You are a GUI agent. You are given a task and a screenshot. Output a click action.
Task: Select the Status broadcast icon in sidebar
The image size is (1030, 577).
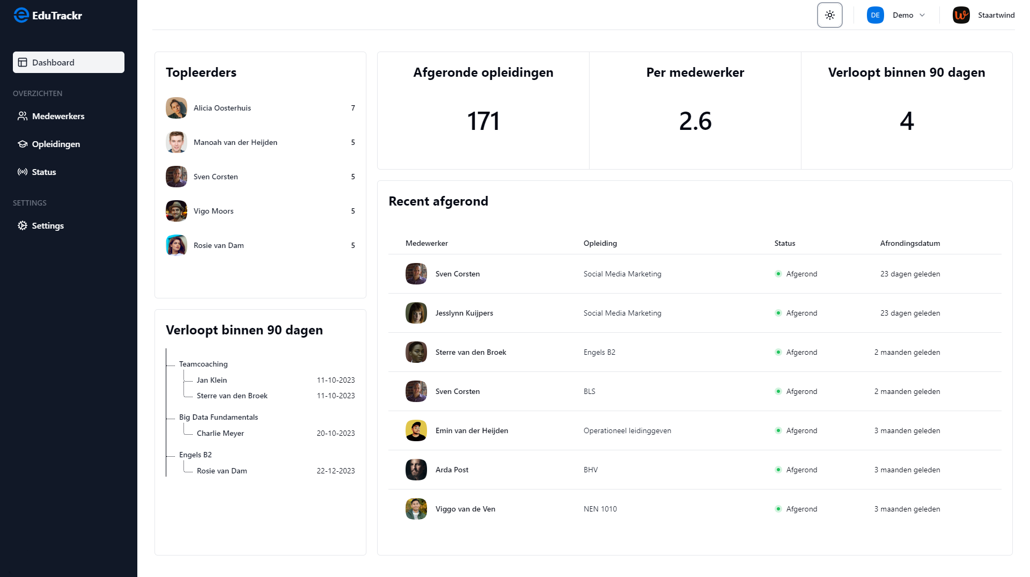23,172
